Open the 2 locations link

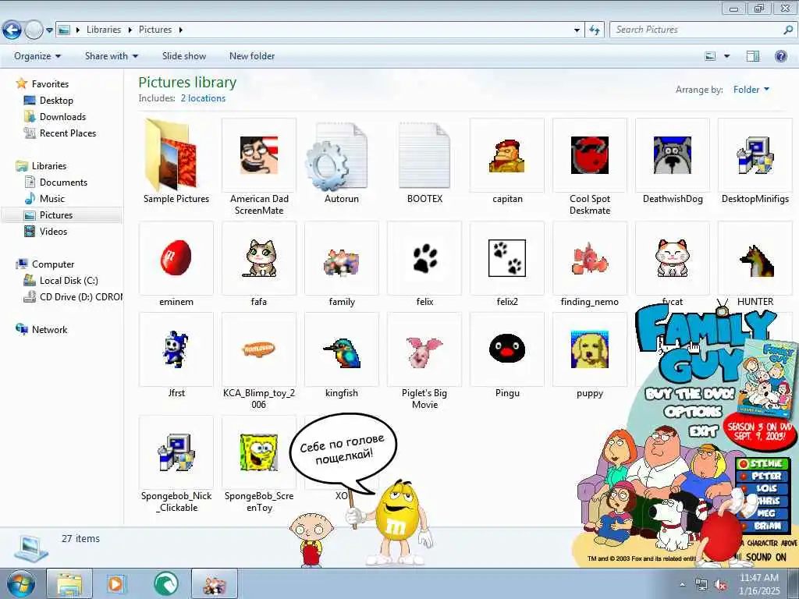click(203, 98)
